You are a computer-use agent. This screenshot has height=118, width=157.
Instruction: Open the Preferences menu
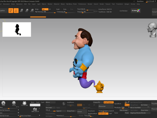tap(82, 4)
